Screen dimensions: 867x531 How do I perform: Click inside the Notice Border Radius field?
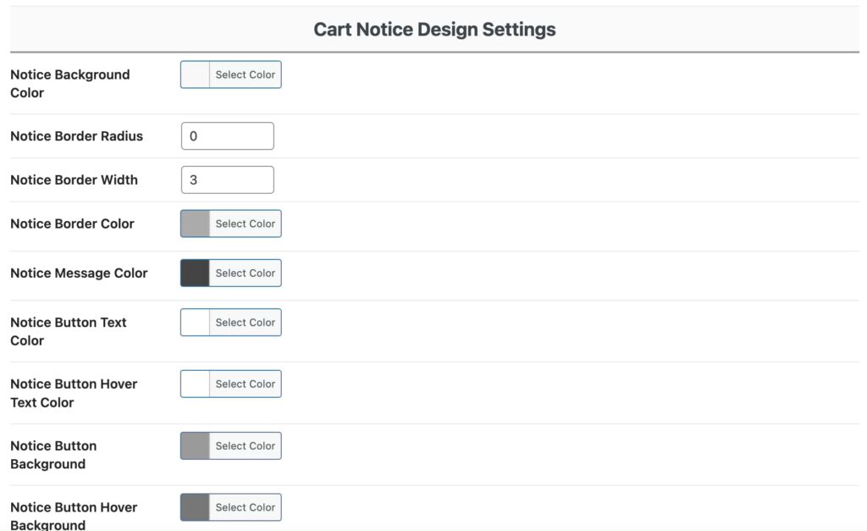[227, 136]
